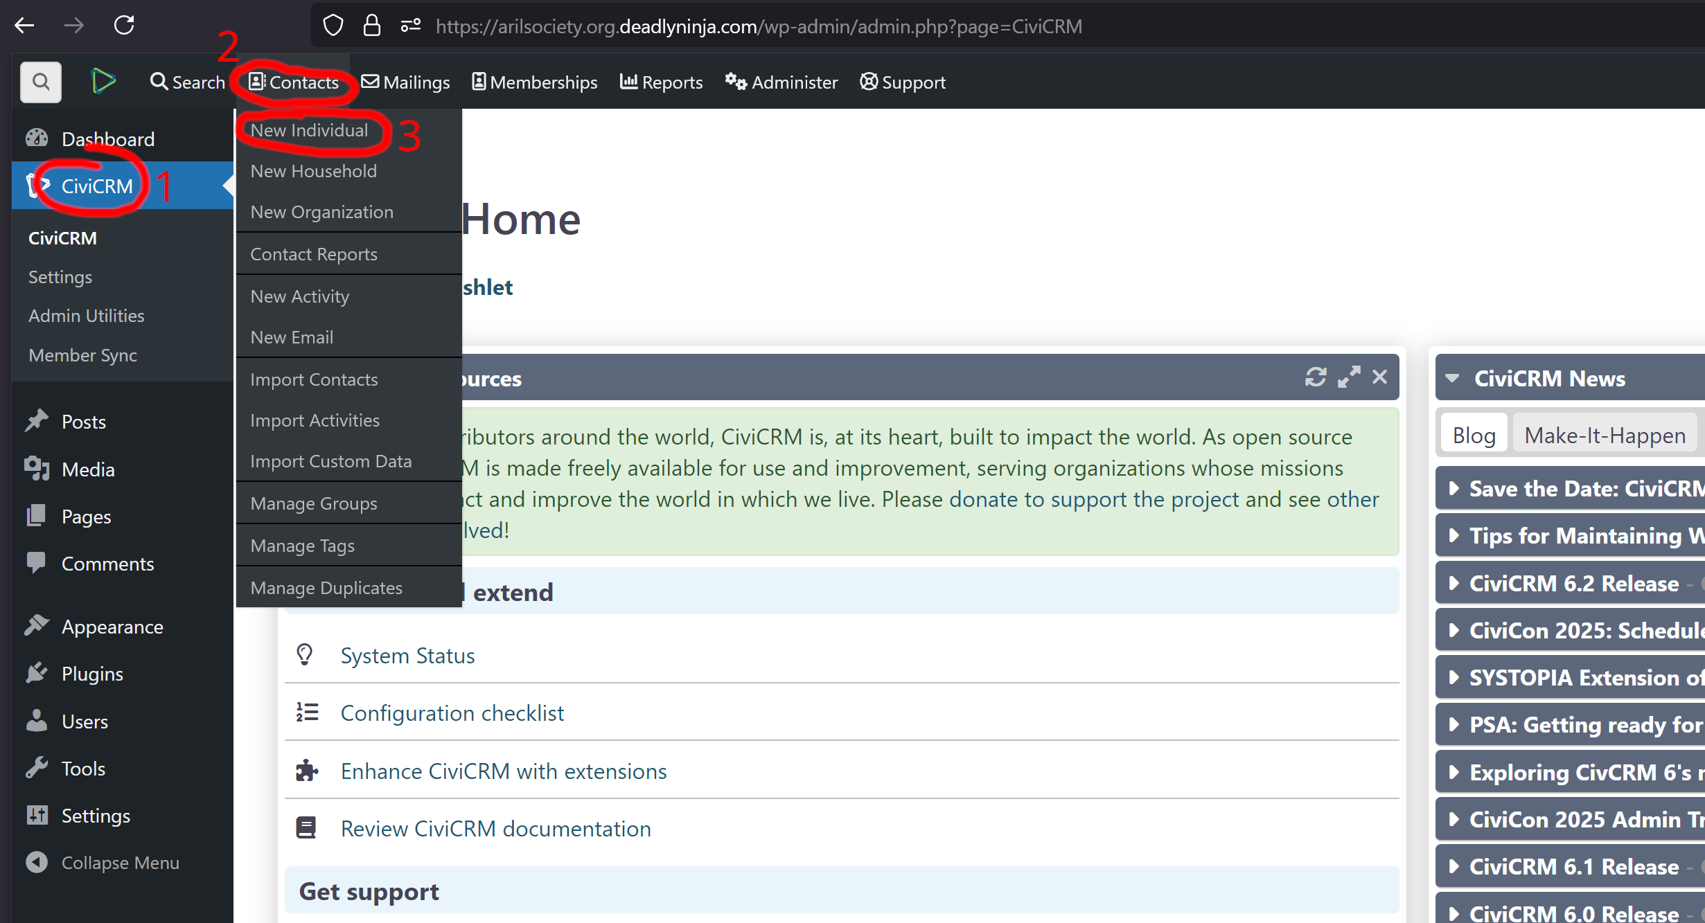Viewport: 1705px width, 923px height.
Task: Click Collapse Menu in the WordPress sidebar
Action: tap(120, 863)
